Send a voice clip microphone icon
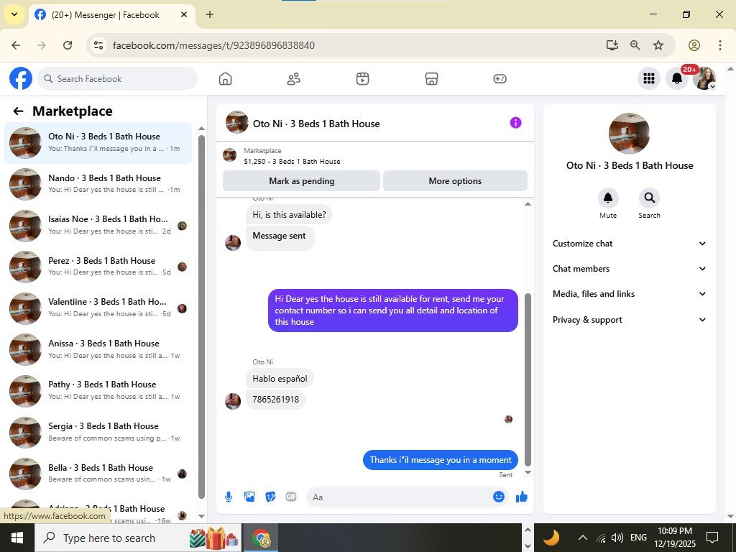 coord(229,497)
